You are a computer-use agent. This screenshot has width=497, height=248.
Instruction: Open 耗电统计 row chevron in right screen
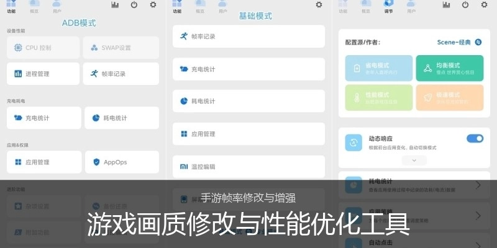478,185
